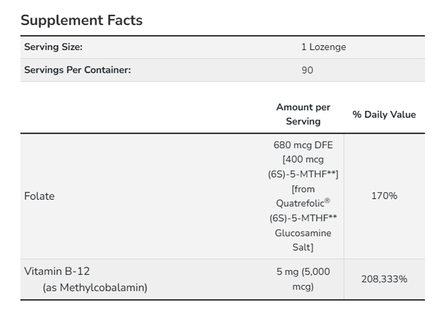Click the Serving Size label

[53, 47]
